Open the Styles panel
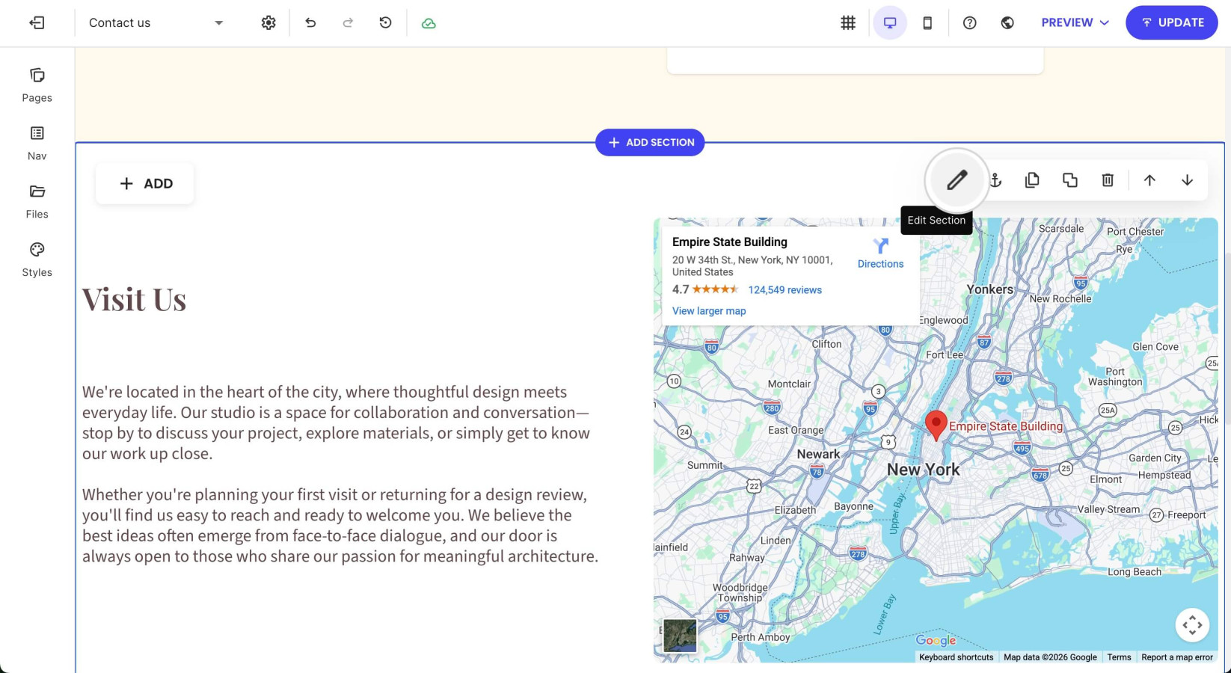This screenshot has width=1231, height=673. (x=37, y=260)
